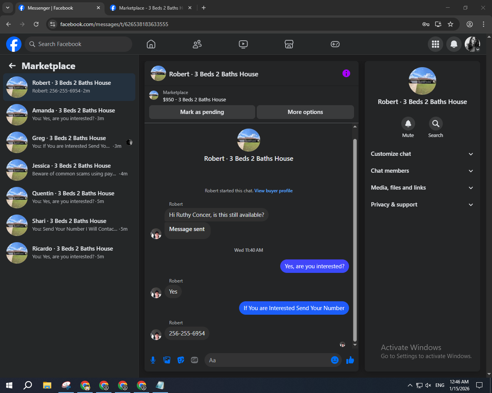Open the account profile picture menu
The image size is (492, 393).
(x=472, y=44)
